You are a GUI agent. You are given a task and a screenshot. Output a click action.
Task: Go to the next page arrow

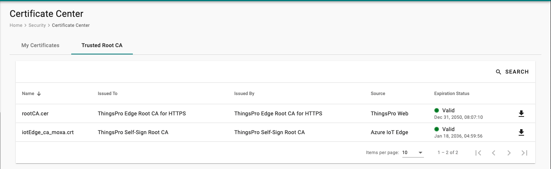coord(509,153)
